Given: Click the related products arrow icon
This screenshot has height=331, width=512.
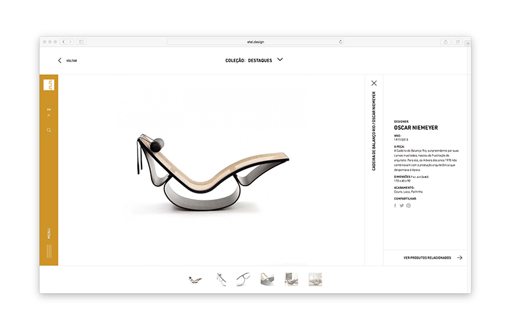Looking at the screenshot, I should [x=460, y=258].
